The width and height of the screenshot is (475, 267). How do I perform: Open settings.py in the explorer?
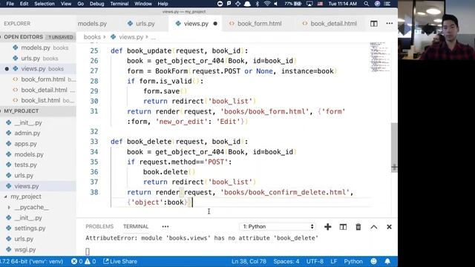coord(38,228)
